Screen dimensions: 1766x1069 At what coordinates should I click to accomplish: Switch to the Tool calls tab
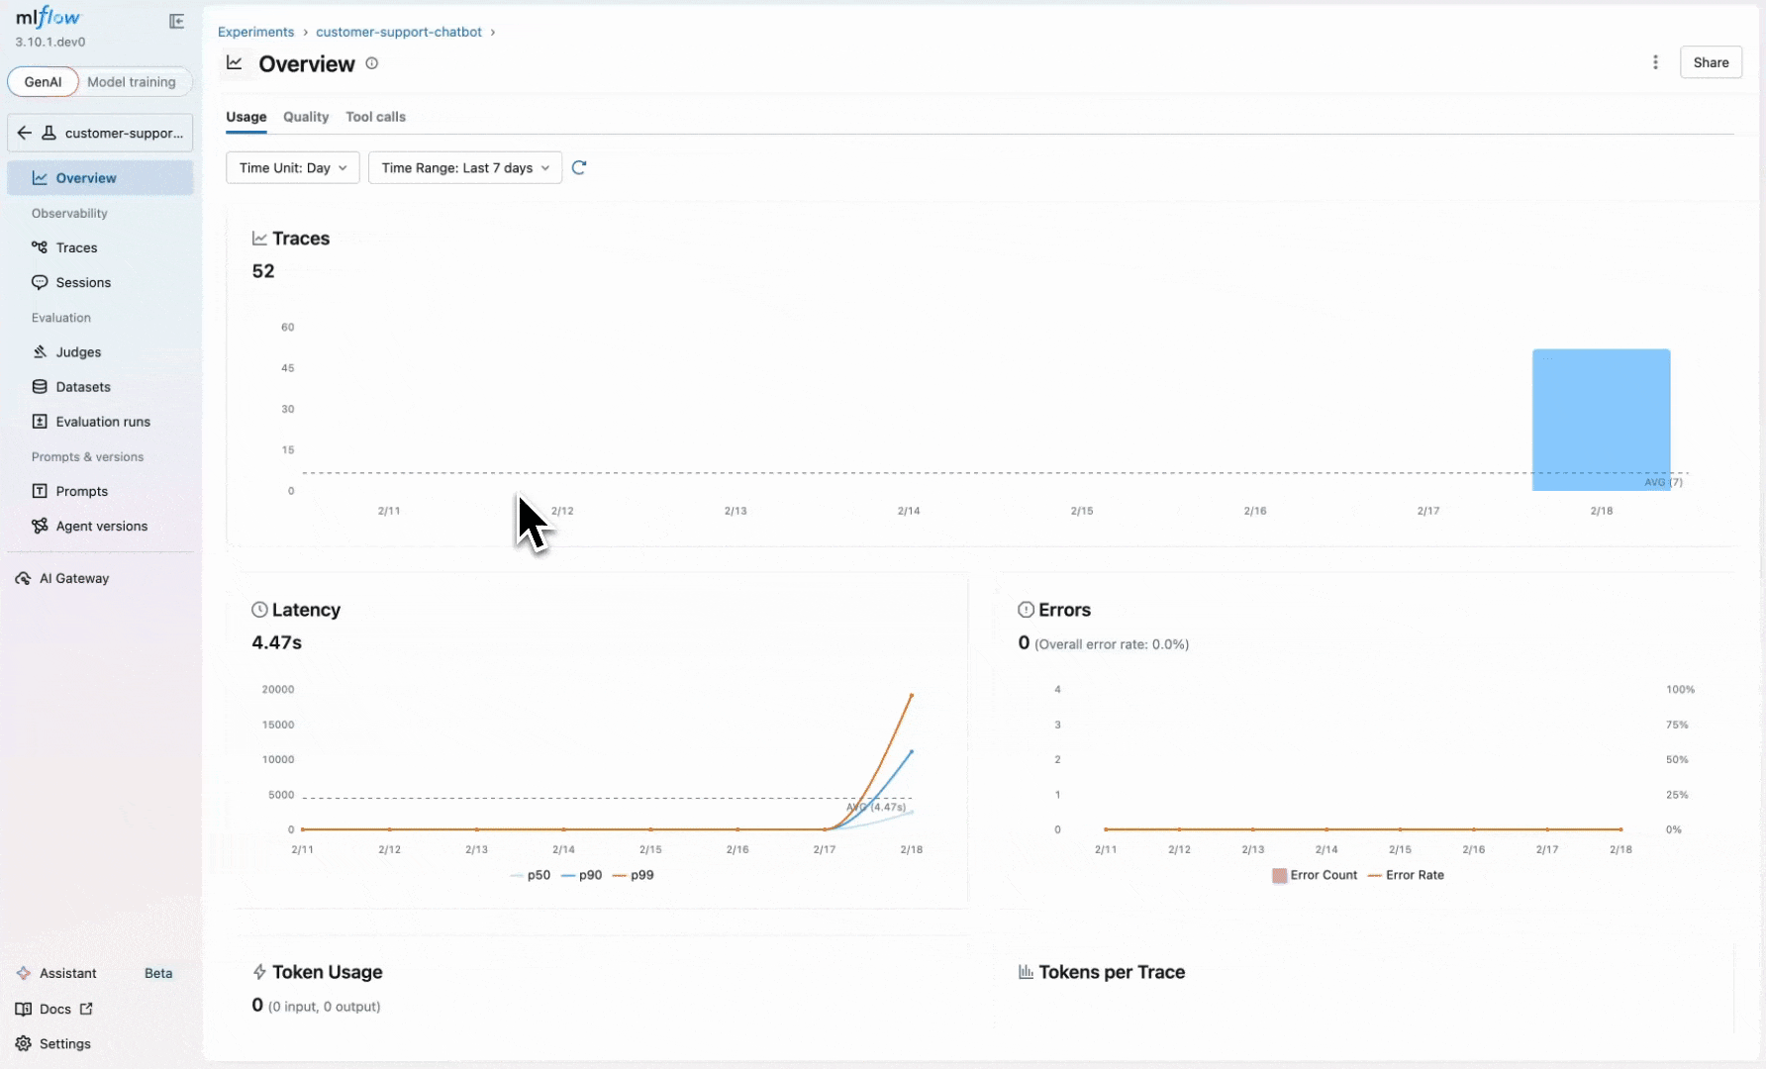(375, 117)
